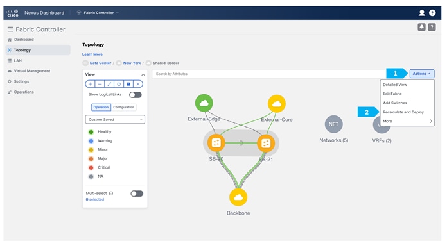This screenshot has width=447, height=248.
Task: Click the VRFs (2) label
Action: 381,141
